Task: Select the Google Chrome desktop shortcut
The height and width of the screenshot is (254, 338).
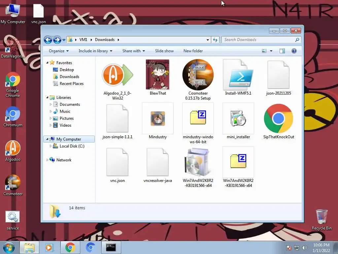Action: click(13, 85)
